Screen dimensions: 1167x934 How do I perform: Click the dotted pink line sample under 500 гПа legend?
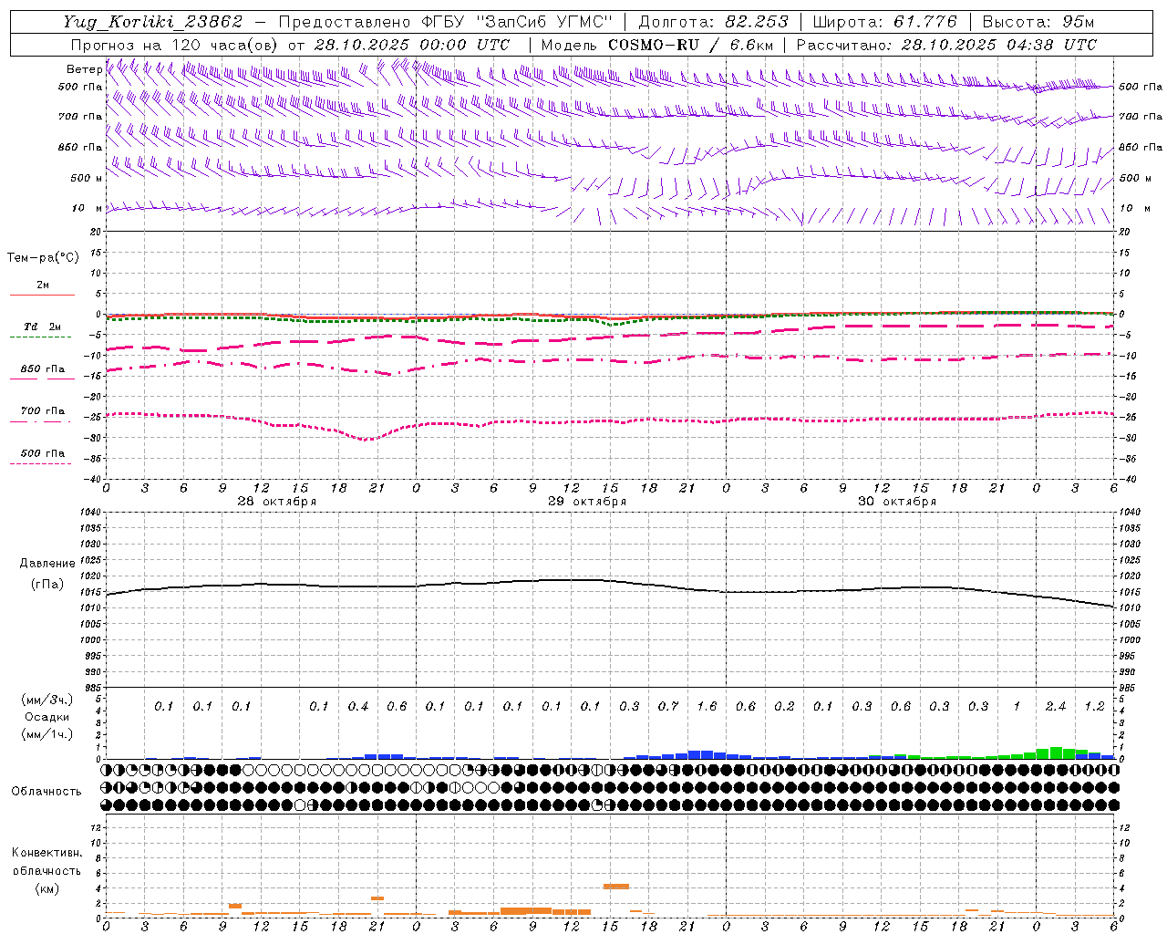pyautogui.click(x=41, y=463)
